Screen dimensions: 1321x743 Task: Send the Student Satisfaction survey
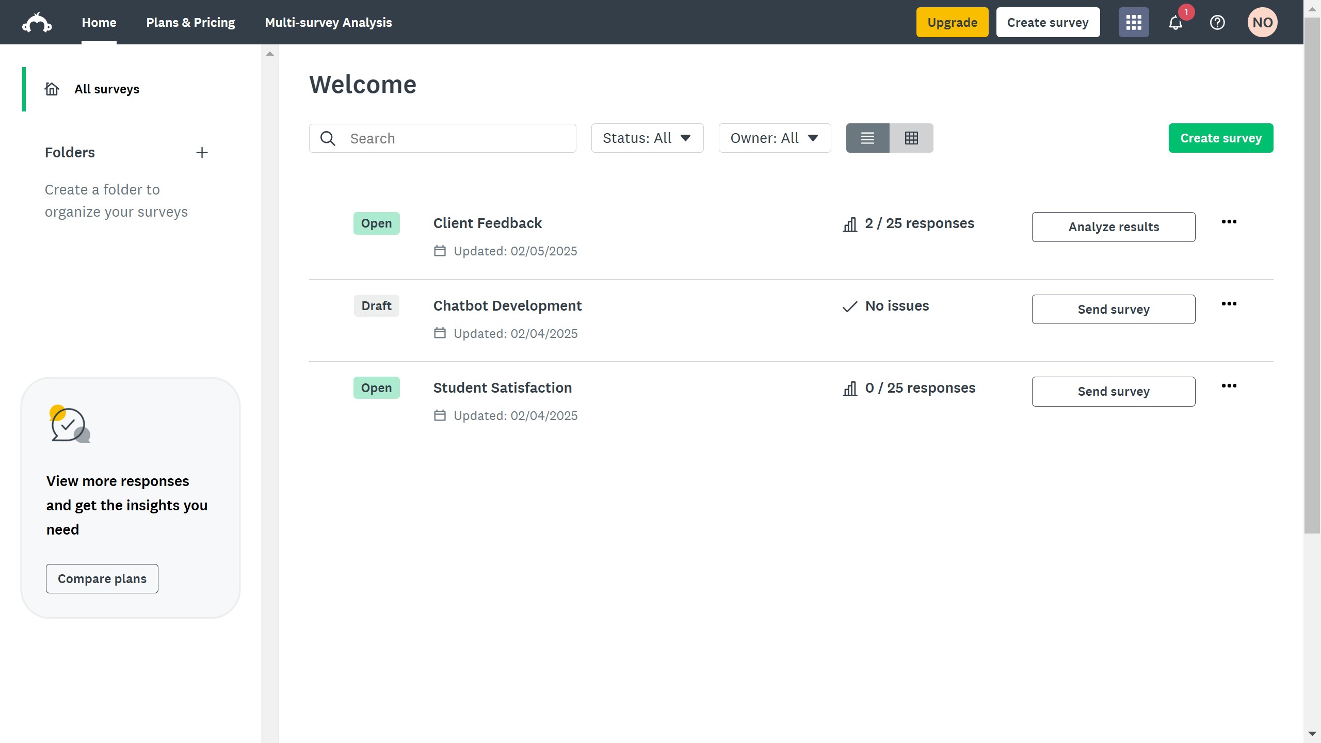[1114, 392]
